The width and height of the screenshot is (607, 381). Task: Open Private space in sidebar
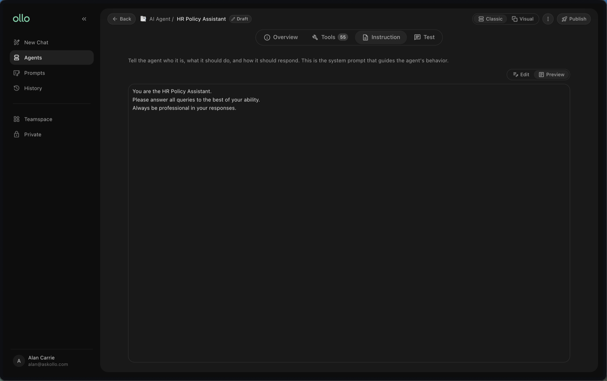pyautogui.click(x=52, y=134)
